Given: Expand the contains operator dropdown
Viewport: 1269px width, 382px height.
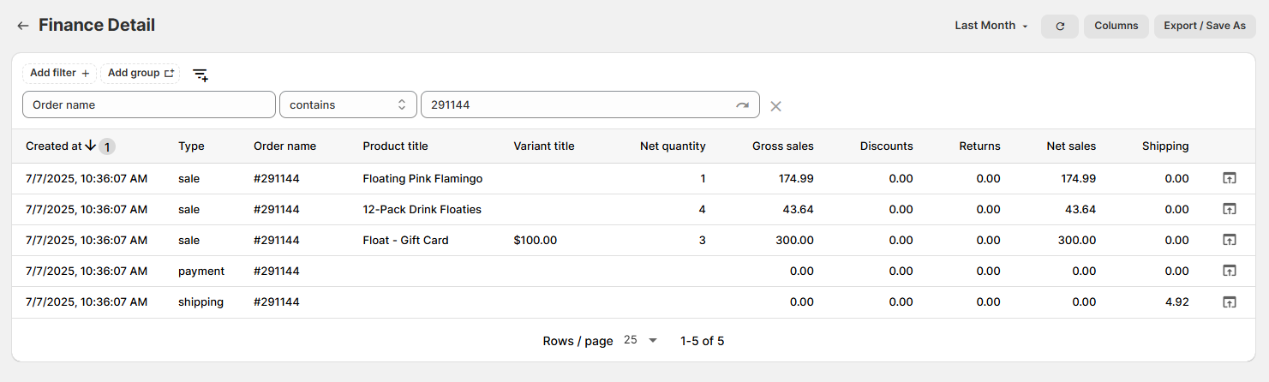Looking at the screenshot, I should 348,104.
